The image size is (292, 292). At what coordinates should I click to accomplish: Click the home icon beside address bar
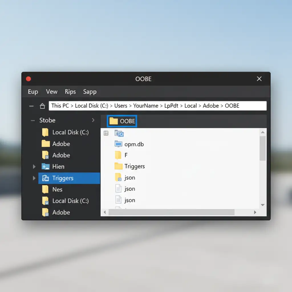pos(42,106)
